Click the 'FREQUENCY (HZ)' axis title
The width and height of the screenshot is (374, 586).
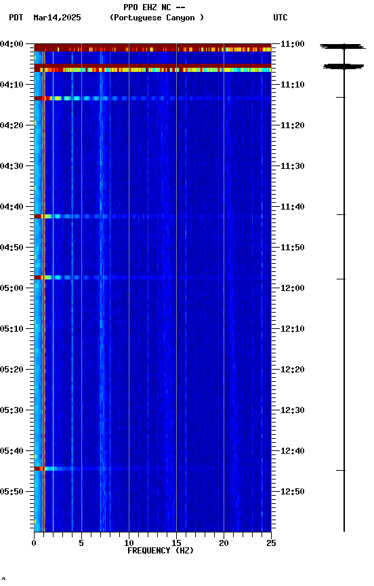[161, 551]
